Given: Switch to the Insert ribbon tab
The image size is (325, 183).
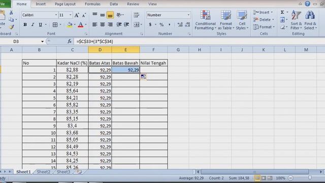Looking at the screenshot, I should (41, 4).
